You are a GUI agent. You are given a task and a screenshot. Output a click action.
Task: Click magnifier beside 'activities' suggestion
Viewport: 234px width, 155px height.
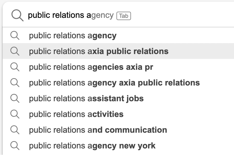[x=15, y=114]
